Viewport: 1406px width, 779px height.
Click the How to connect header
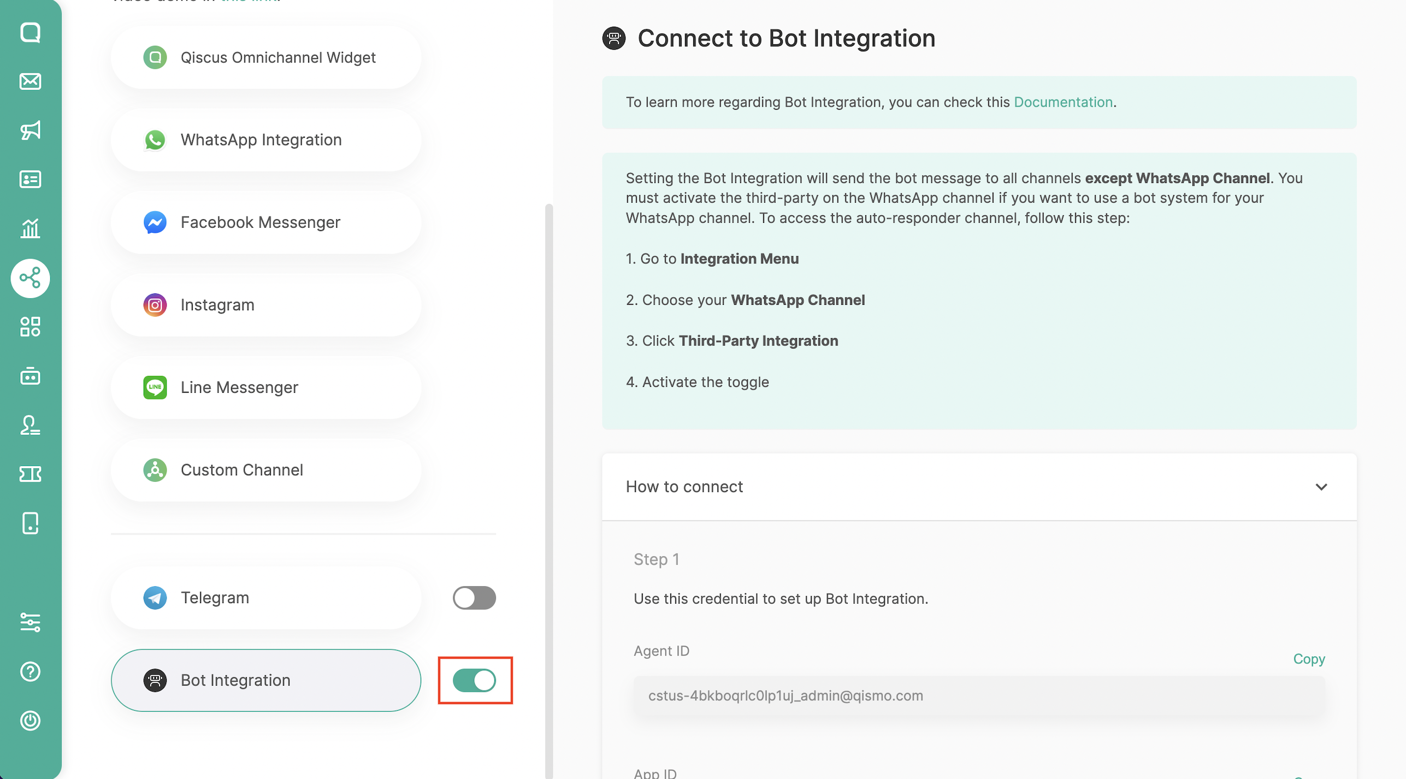tap(684, 487)
